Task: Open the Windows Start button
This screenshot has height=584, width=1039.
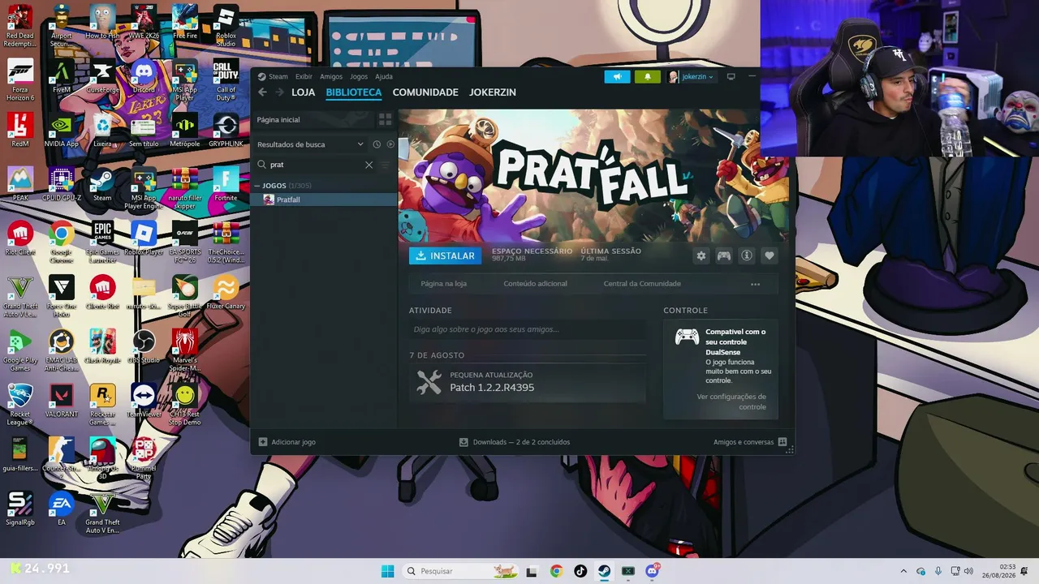Action: 387,571
